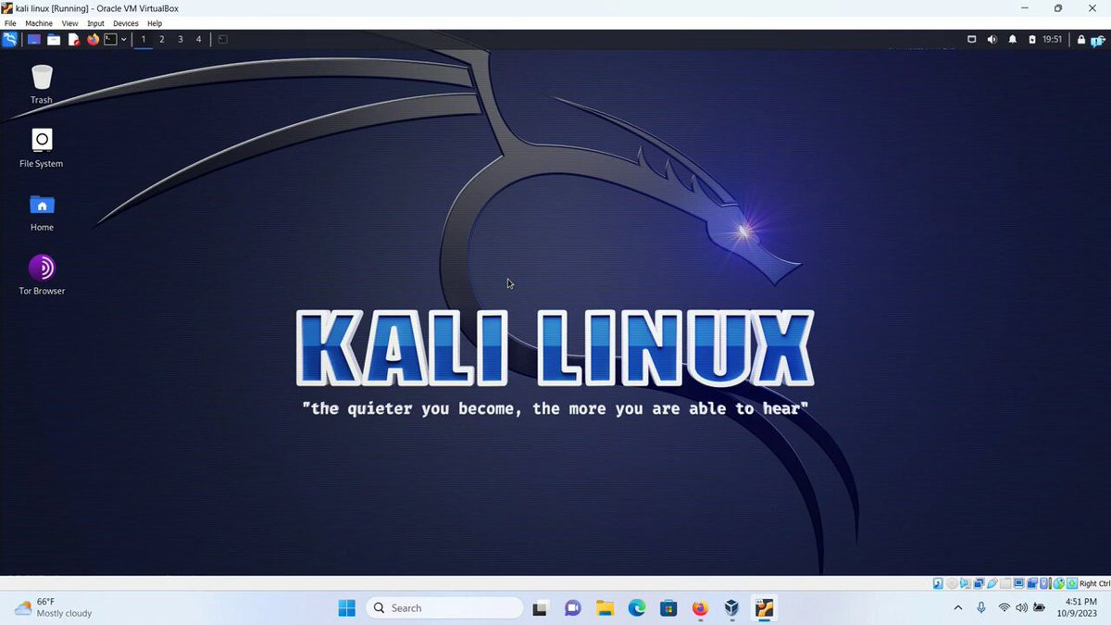The image size is (1111, 625).
Task: Open Kali notifications bell icon
Action: [x=1012, y=40]
